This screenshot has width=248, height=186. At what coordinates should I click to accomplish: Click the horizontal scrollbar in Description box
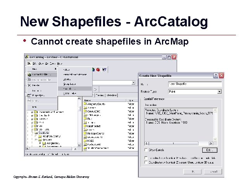[x=179, y=143]
